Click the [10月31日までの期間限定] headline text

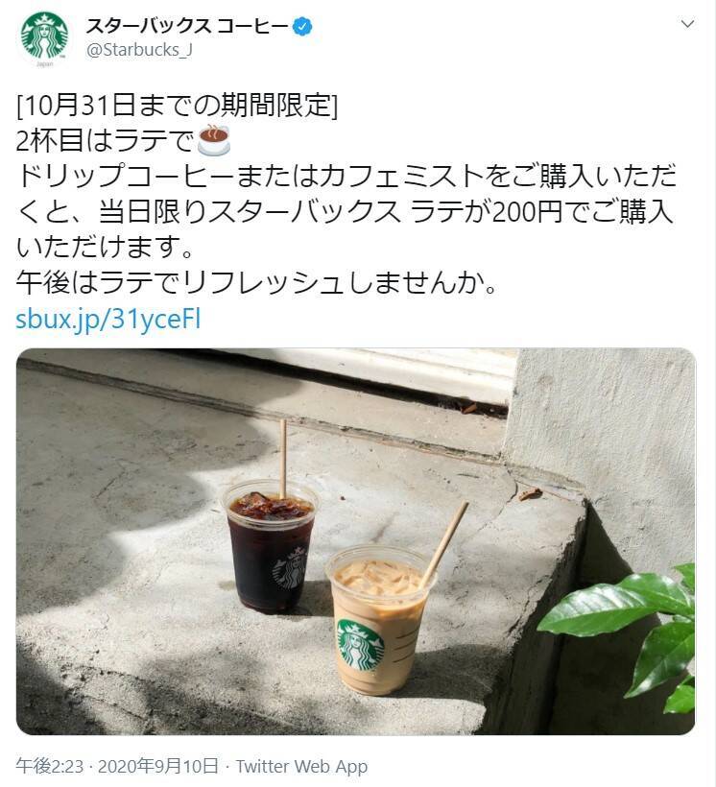tap(178, 105)
